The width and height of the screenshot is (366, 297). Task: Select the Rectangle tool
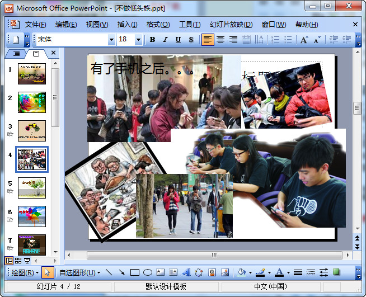tap(135, 272)
